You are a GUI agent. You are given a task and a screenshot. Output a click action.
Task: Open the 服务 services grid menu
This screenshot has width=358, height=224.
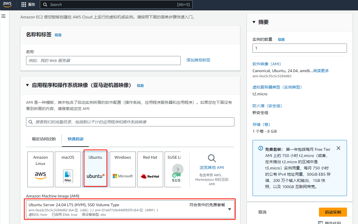click(28, 5)
